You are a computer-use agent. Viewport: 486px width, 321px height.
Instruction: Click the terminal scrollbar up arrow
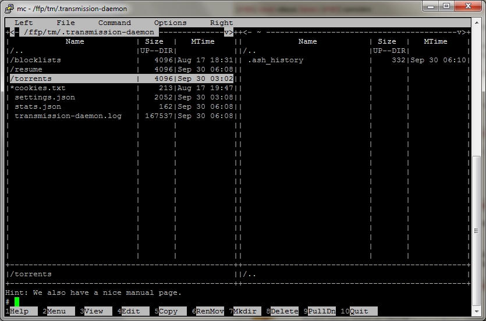[476, 23]
